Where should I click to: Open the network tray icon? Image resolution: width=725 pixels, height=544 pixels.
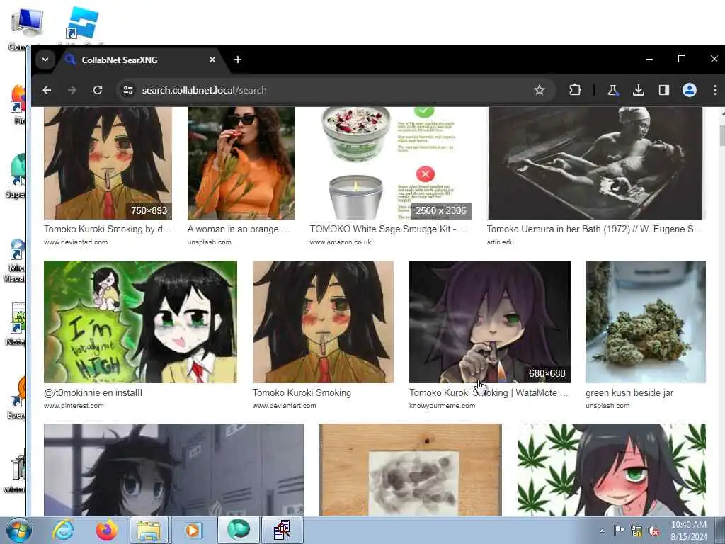tap(636, 531)
